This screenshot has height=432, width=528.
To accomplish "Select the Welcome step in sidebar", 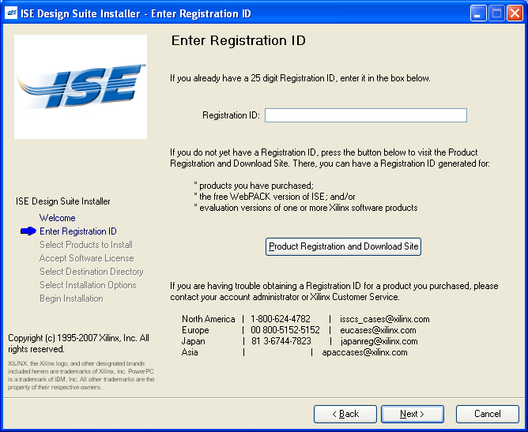I will (x=58, y=218).
